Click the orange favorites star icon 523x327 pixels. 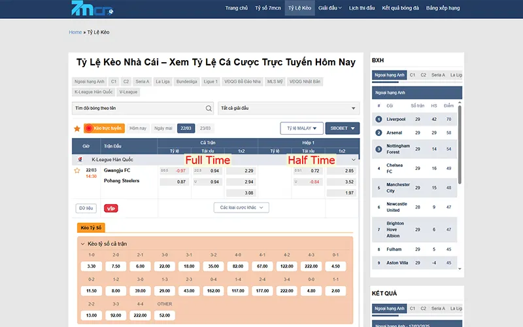[x=77, y=129]
